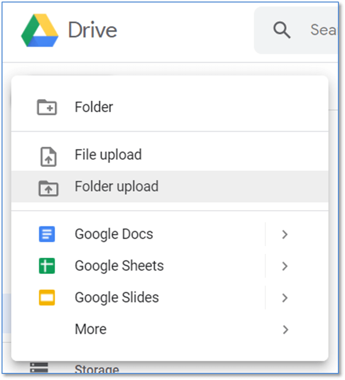Create a new Google Sheets spreadsheet
The width and height of the screenshot is (345, 380).
point(119,266)
